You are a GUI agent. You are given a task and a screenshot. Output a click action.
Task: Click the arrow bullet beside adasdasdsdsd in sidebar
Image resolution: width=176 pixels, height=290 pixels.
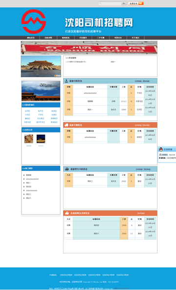[24, 179]
